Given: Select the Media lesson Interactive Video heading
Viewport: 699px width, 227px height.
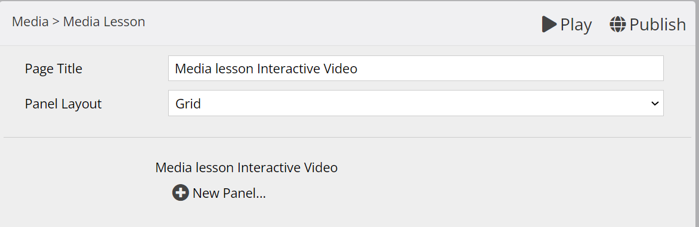Looking at the screenshot, I should [x=246, y=167].
